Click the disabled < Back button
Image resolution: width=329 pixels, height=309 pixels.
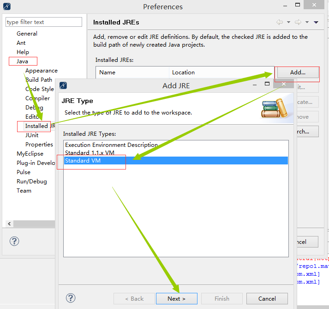[x=134, y=298]
